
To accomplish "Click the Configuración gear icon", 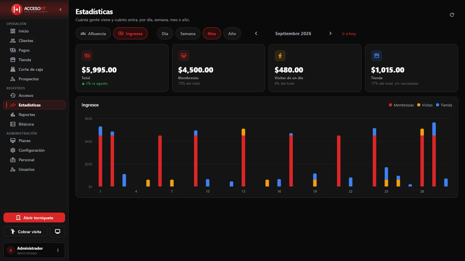I will (13, 150).
